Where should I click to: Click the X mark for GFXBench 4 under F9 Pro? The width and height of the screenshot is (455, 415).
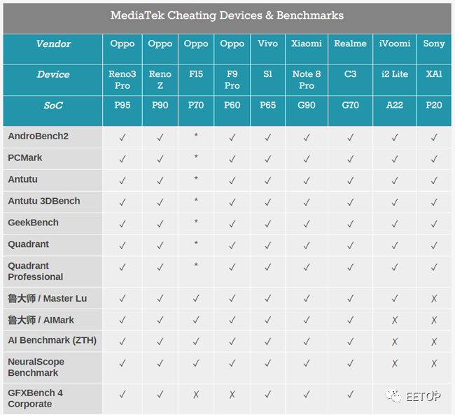coord(232,395)
